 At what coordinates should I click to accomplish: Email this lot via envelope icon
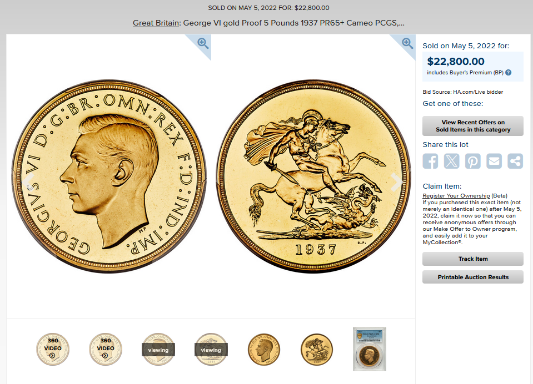pyautogui.click(x=494, y=161)
